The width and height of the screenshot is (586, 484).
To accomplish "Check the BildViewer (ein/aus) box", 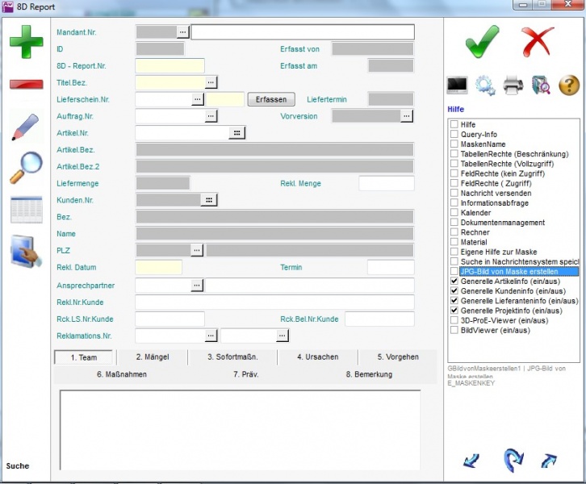I will 454,329.
